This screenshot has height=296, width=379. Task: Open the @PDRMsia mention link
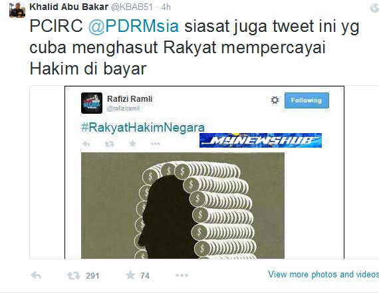(134, 26)
